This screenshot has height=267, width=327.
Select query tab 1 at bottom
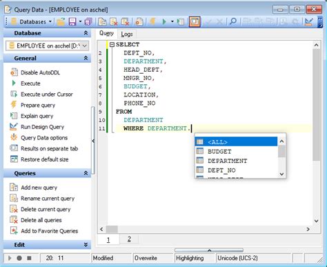click(x=108, y=239)
